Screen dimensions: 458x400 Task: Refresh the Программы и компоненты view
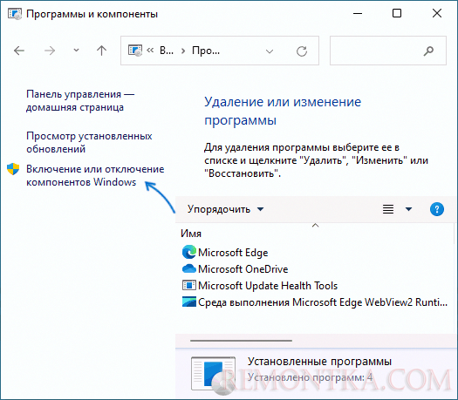click(302, 51)
